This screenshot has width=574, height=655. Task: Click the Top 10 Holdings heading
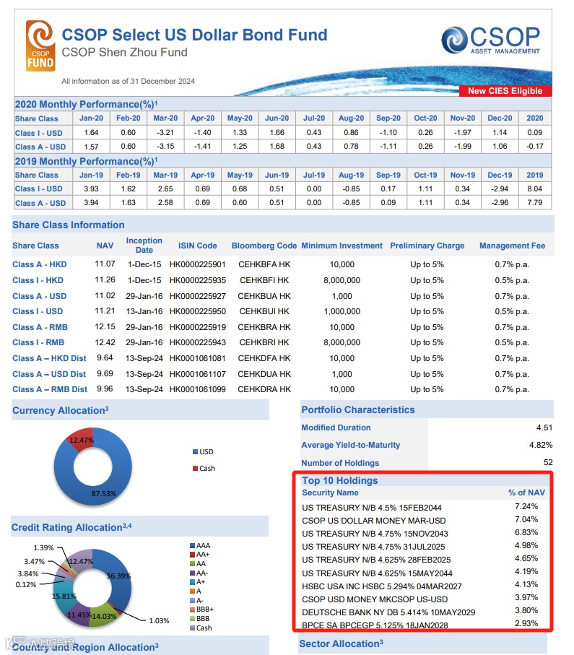[339, 480]
